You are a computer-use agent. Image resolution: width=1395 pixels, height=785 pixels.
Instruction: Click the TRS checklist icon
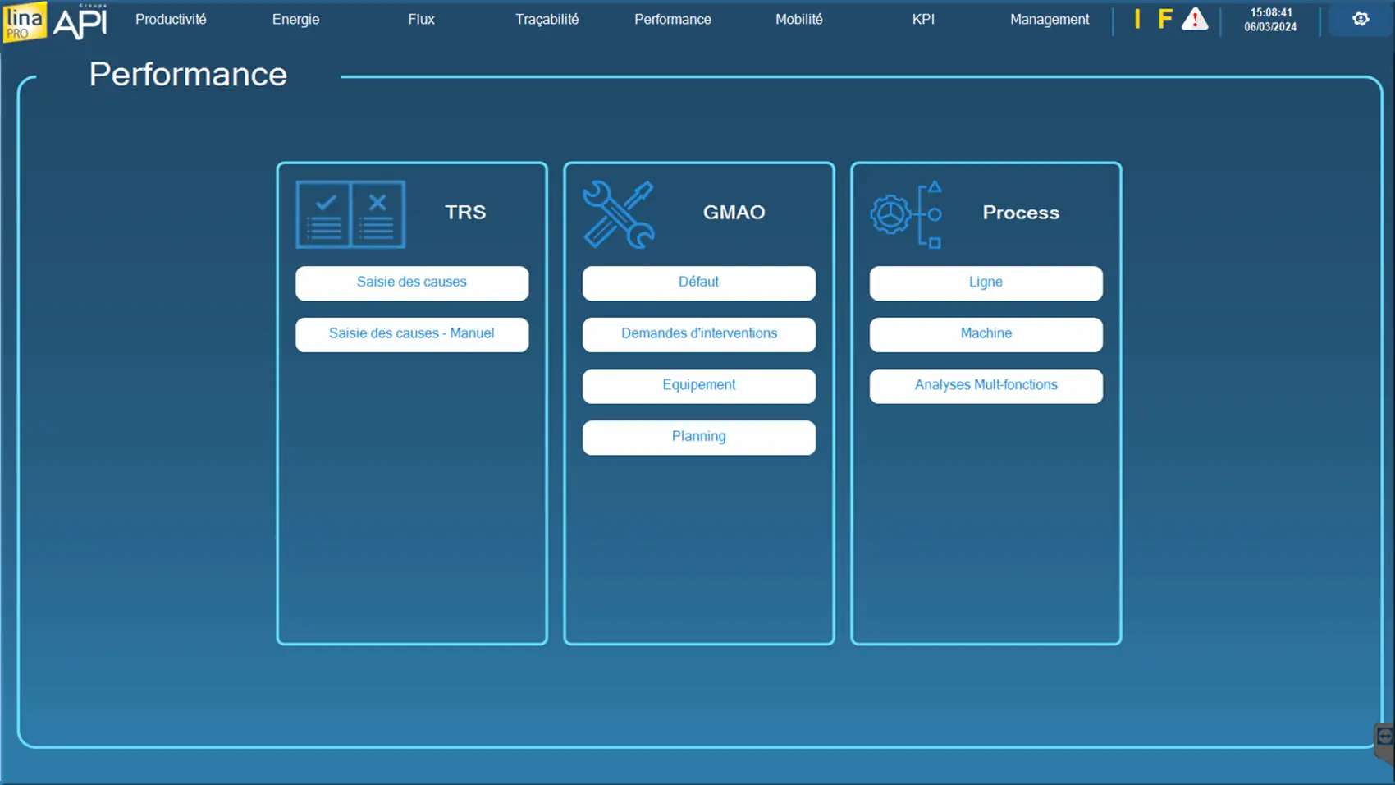[x=350, y=214]
